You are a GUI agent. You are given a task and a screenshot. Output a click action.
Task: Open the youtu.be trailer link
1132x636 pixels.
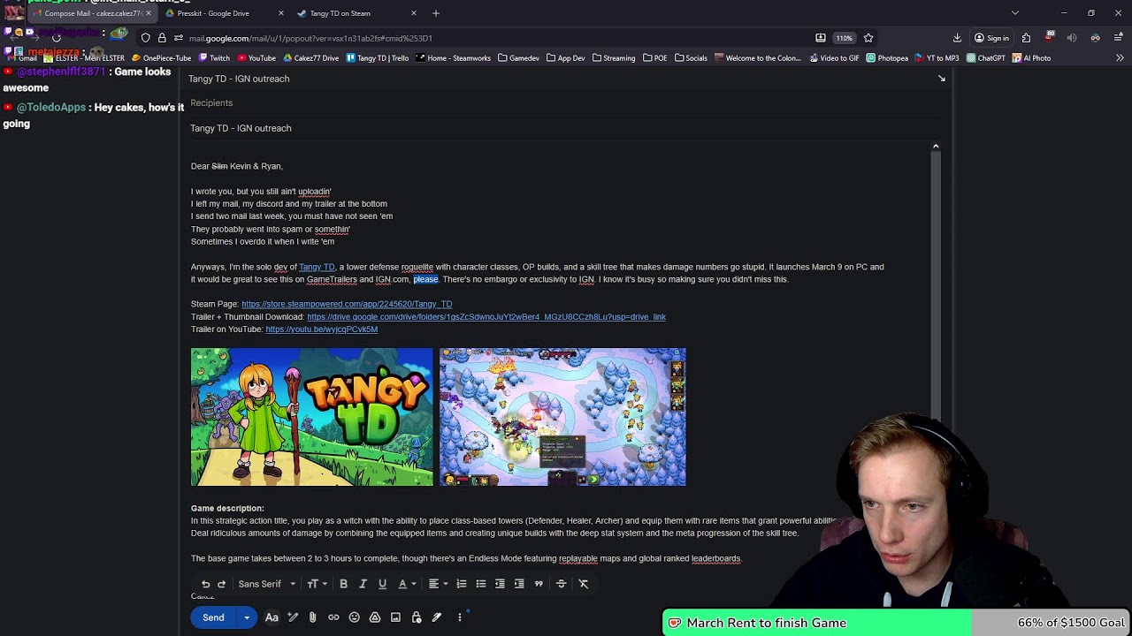(x=321, y=329)
